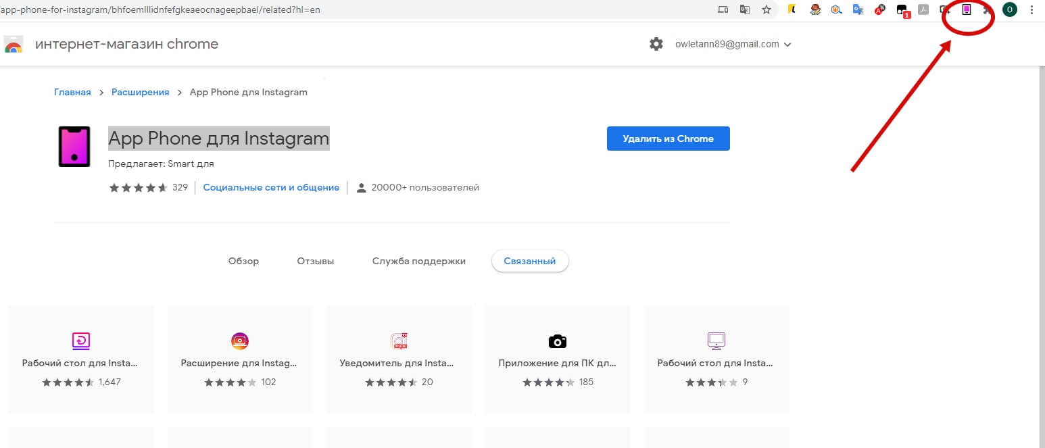This screenshot has width=1045, height=448.
Task: Open the Расширения breadcrumb link
Action: (x=140, y=92)
